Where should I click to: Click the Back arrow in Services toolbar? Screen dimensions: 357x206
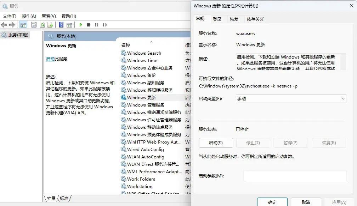coord(4,25)
